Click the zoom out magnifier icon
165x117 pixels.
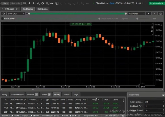coord(29,3)
